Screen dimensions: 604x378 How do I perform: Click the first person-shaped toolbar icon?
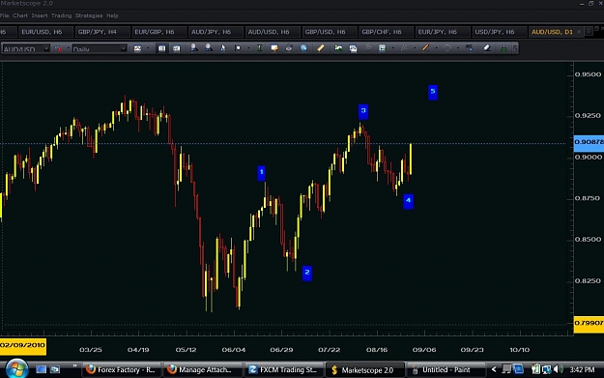(194, 48)
